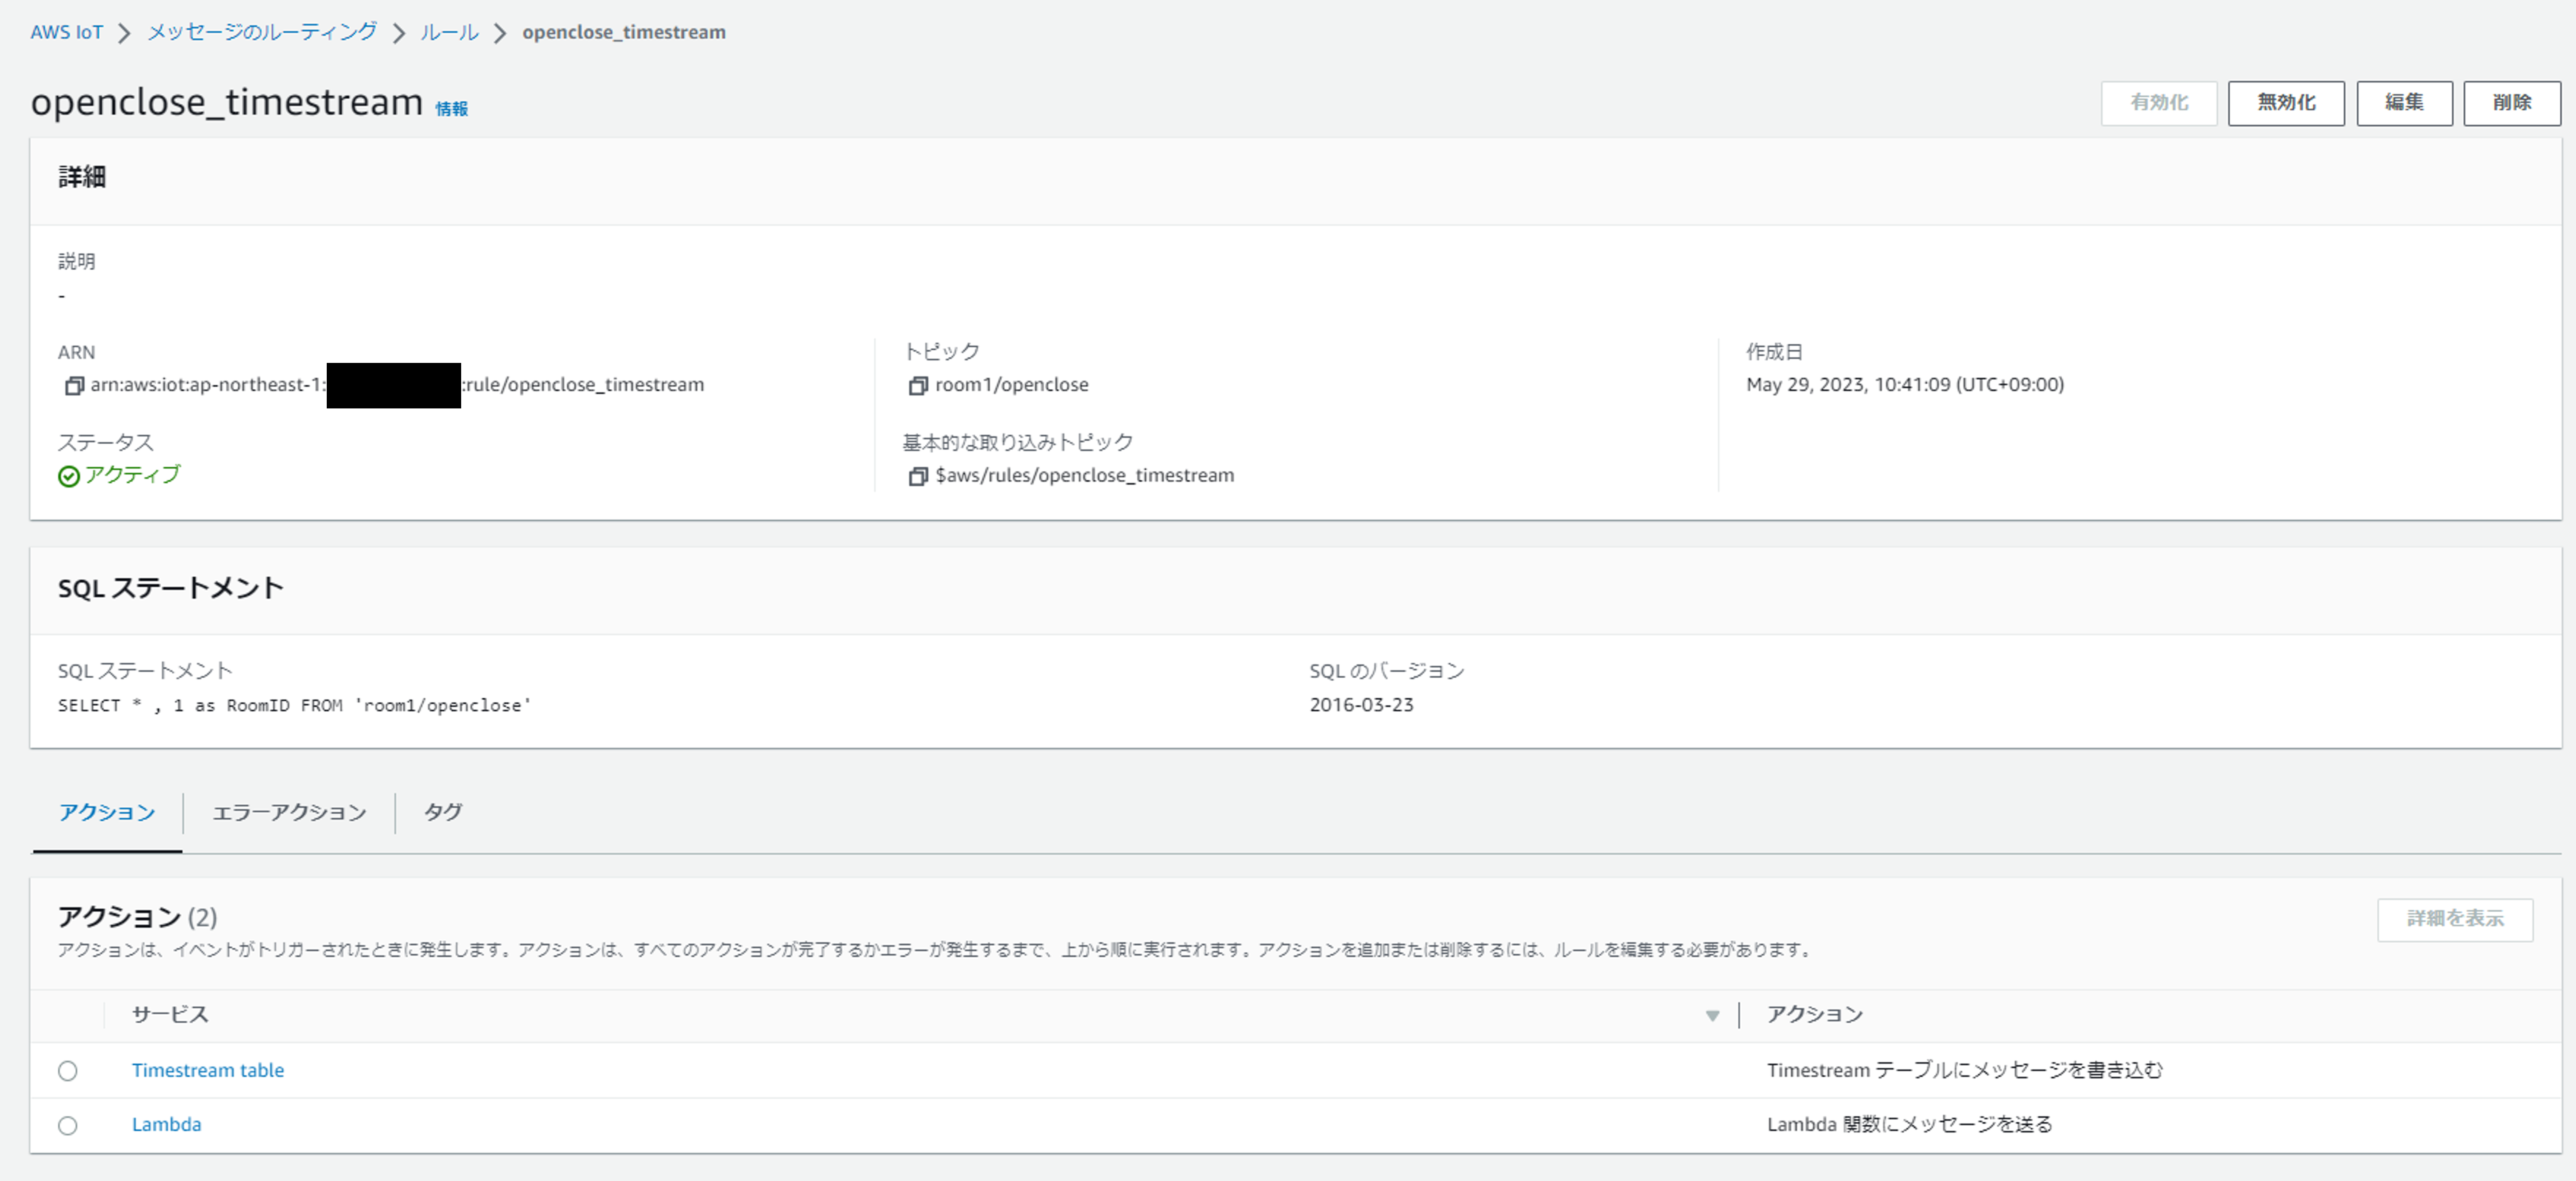Copy the room1/openclose topic via icon
Image resolution: width=2576 pixels, height=1181 pixels.
coord(917,386)
